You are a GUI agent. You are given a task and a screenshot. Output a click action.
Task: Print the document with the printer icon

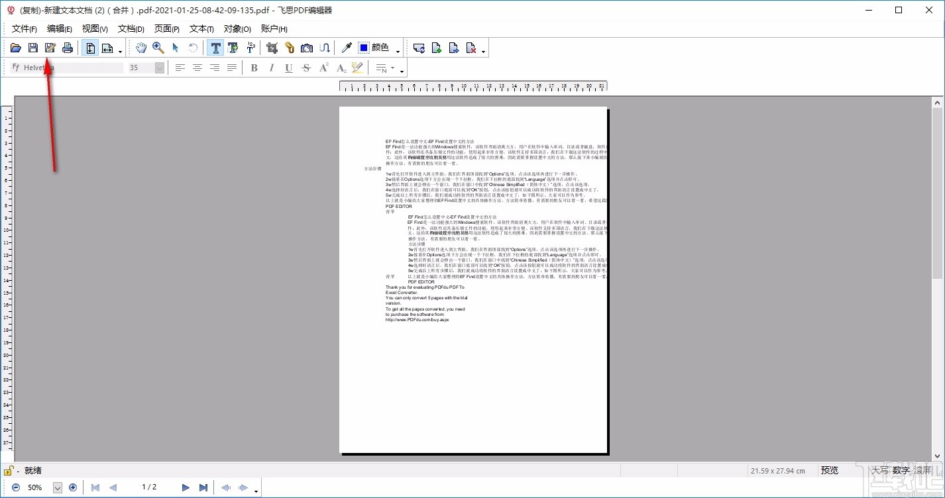tap(68, 48)
